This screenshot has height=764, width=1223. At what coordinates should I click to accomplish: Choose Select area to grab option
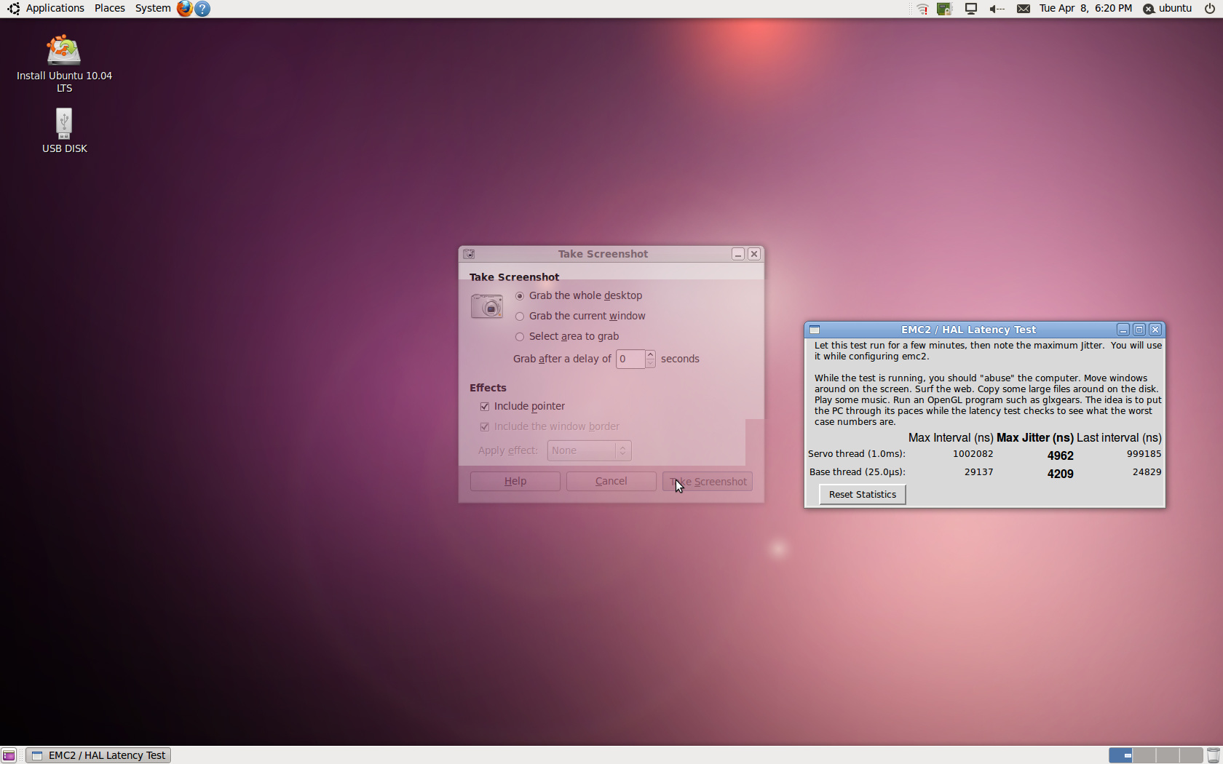tap(520, 337)
